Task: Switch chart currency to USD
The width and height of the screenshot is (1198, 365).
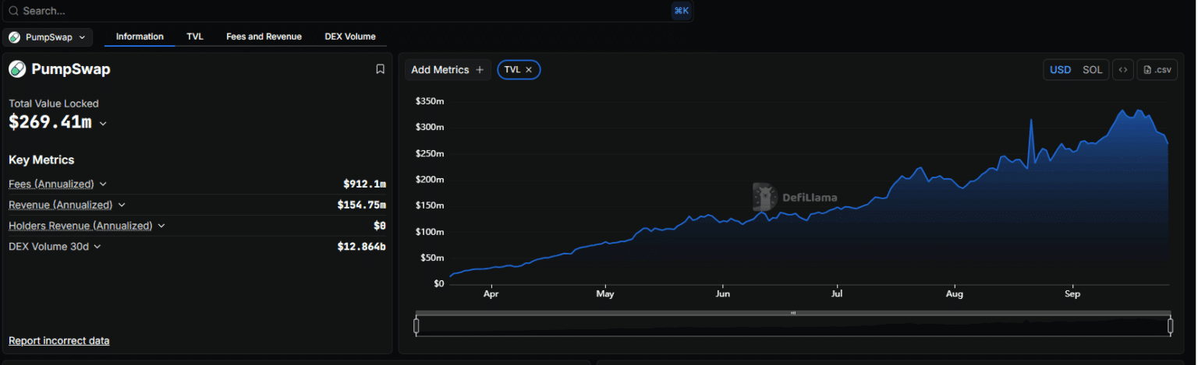Action: (1060, 70)
